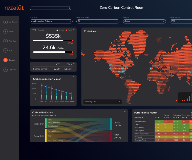Click the Scope 2 help icon
This screenshot has width=192, height=160.
42,136
